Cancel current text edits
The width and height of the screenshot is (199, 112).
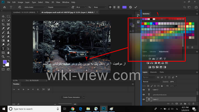(130, 7)
